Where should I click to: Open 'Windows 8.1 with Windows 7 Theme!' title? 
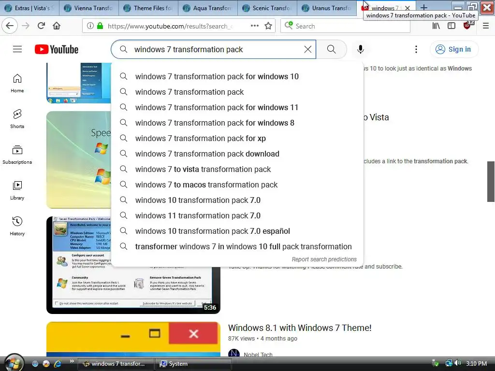tap(300, 328)
